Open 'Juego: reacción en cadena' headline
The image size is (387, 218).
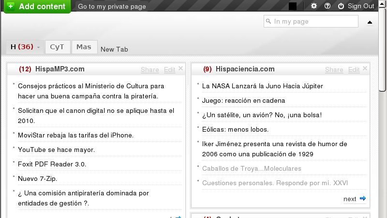(243, 101)
